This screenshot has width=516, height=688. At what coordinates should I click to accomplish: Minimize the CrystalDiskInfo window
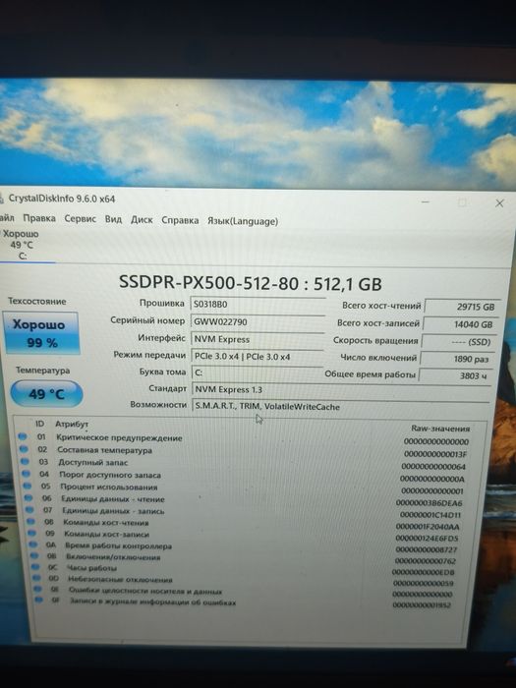click(425, 201)
